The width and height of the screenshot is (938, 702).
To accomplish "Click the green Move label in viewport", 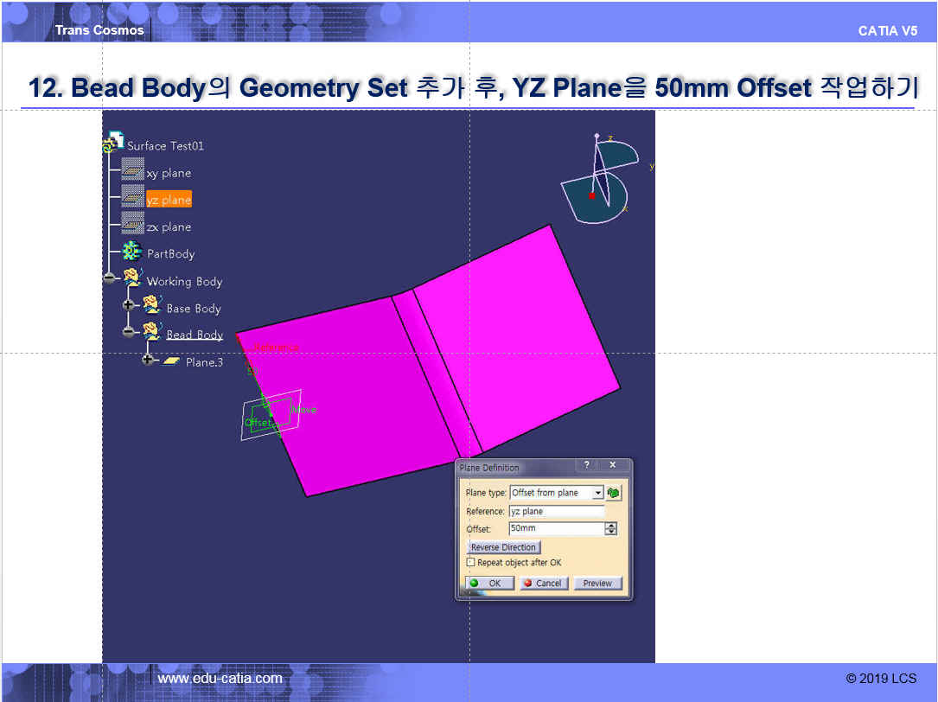I will (304, 409).
